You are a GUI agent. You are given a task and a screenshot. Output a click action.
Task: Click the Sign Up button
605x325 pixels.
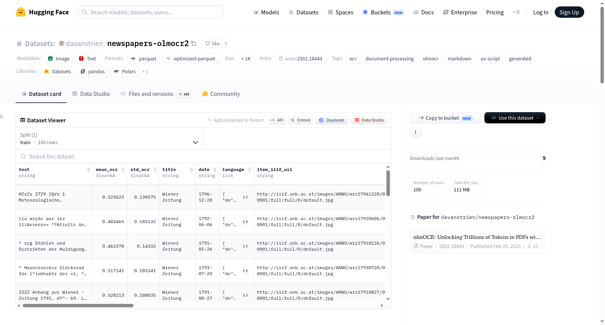coord(569,12)
